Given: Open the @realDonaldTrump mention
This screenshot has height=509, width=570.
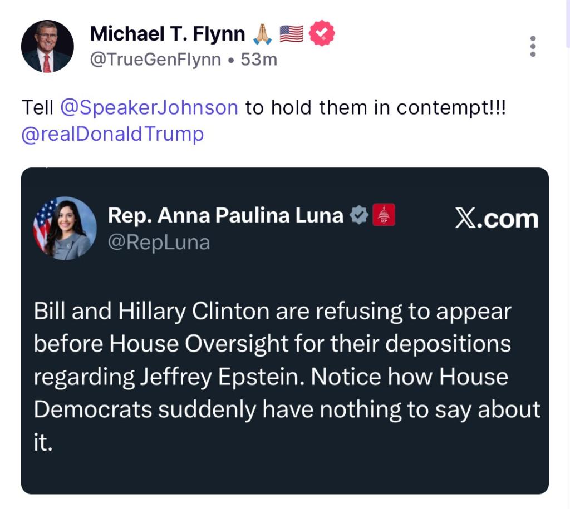Looking at the screenshot, I should click(112, 134).
